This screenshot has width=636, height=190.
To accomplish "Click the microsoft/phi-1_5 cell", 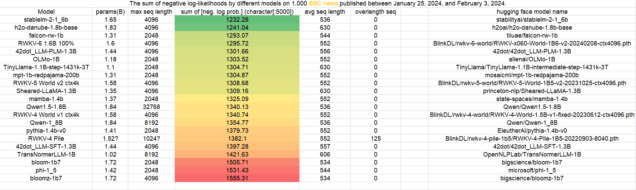I will tap(532, 170).
